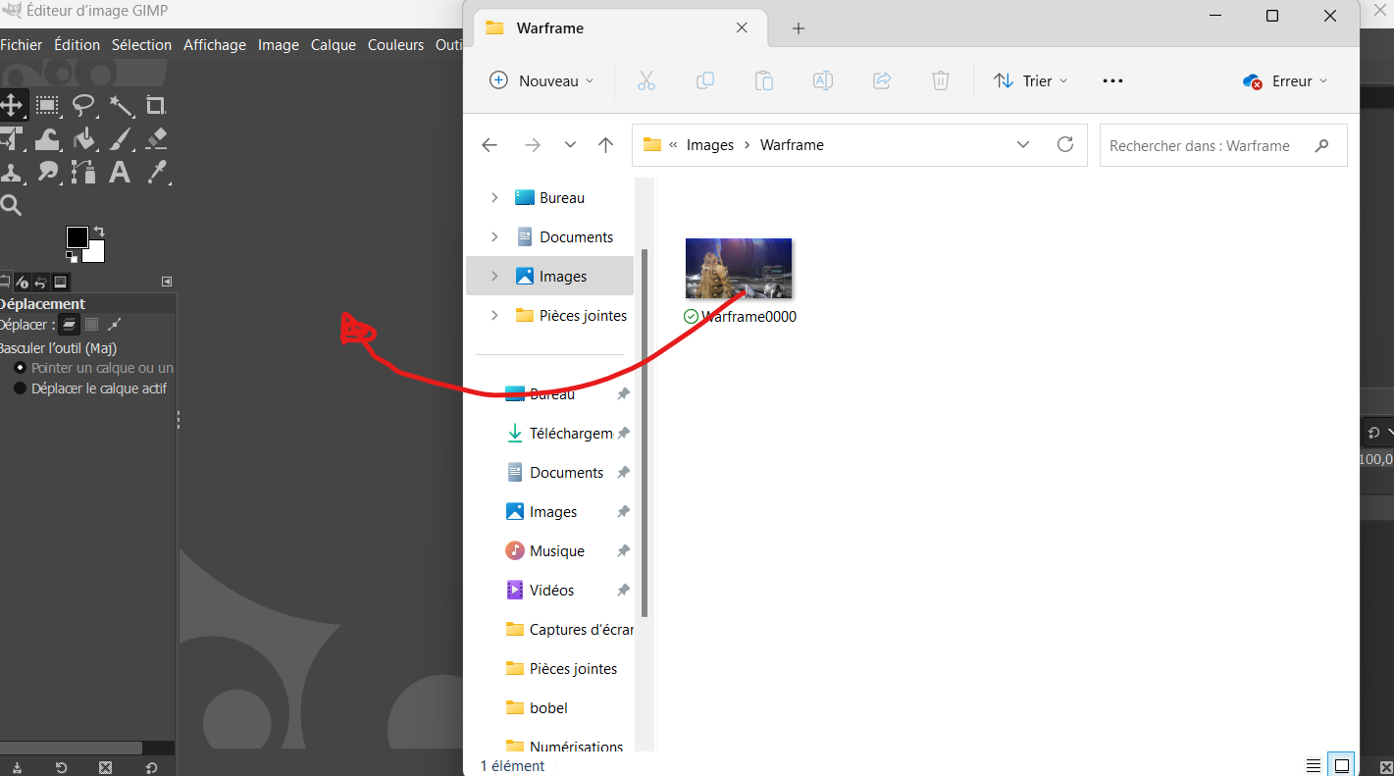
Task: Open GIMP tab configuration menu arrow
Action: 167,282
